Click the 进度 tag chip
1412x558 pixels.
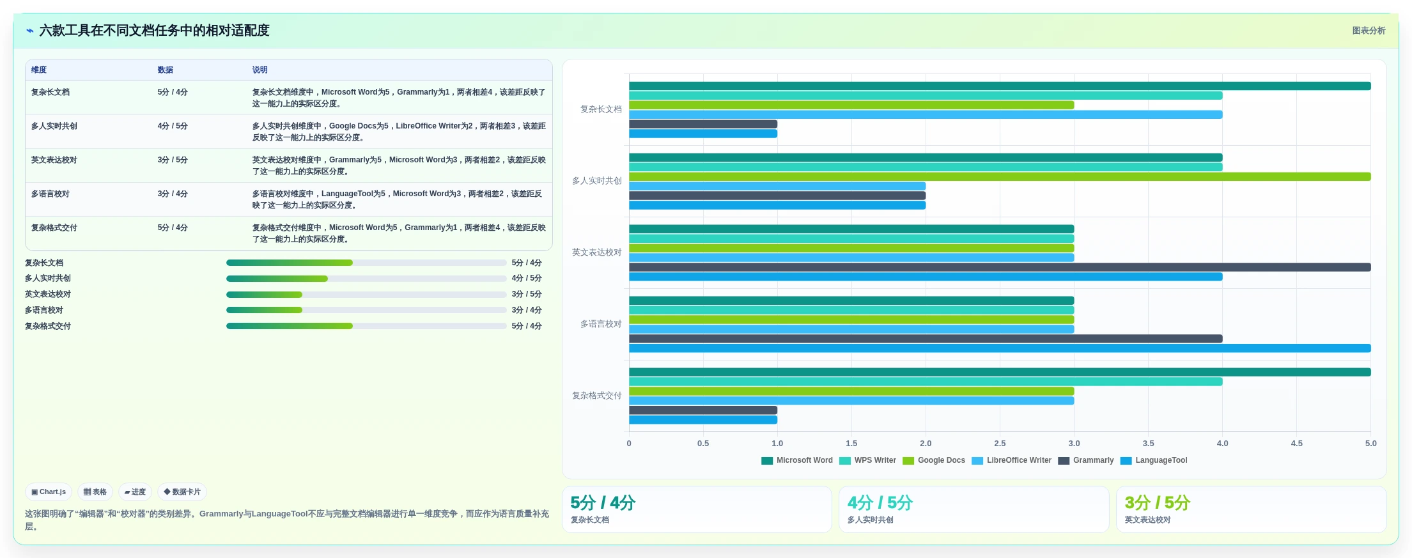(135, 492)
